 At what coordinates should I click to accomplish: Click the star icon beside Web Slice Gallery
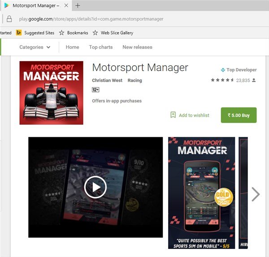point(95,33)
